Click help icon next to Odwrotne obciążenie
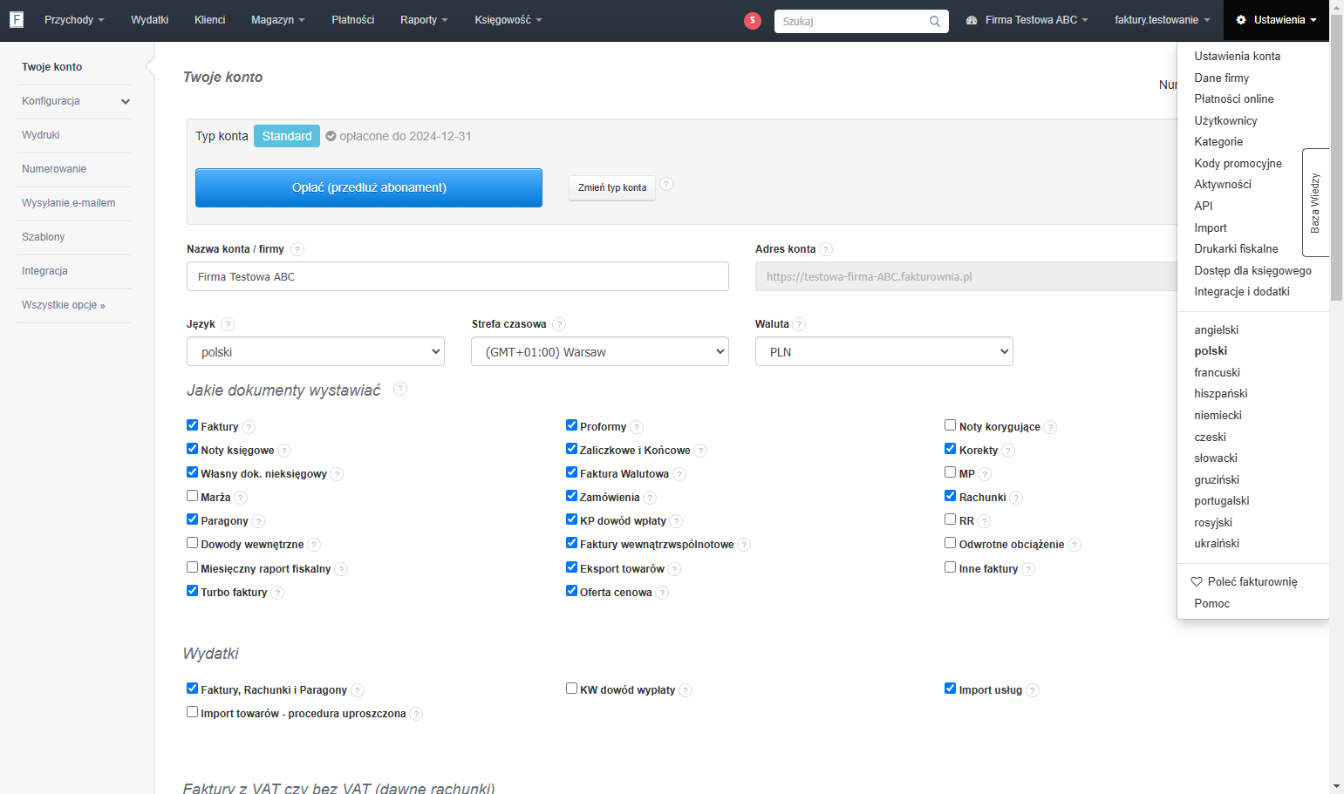The height and width of the screenshot is (794, 1344). (x=1075, y=545)
